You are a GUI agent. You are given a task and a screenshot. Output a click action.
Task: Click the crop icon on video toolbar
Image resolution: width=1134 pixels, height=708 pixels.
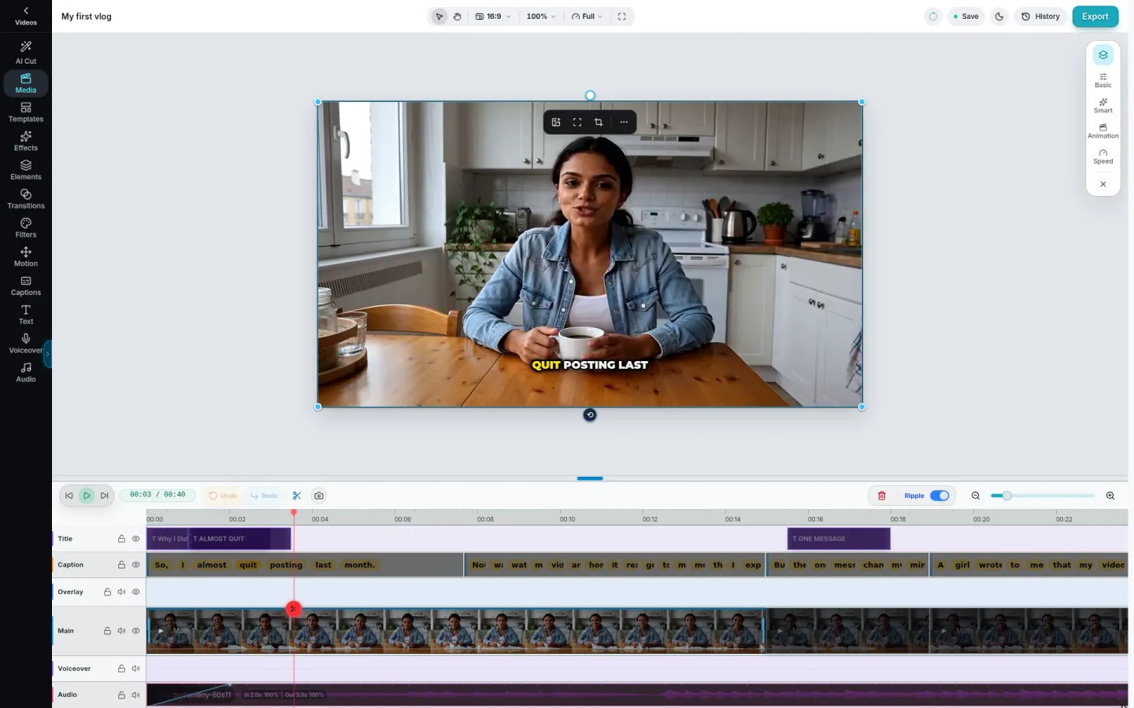598,122
